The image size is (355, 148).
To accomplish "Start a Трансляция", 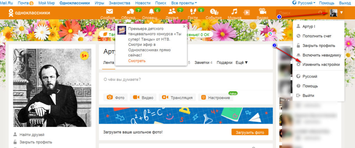I will [x=177, y=97].
